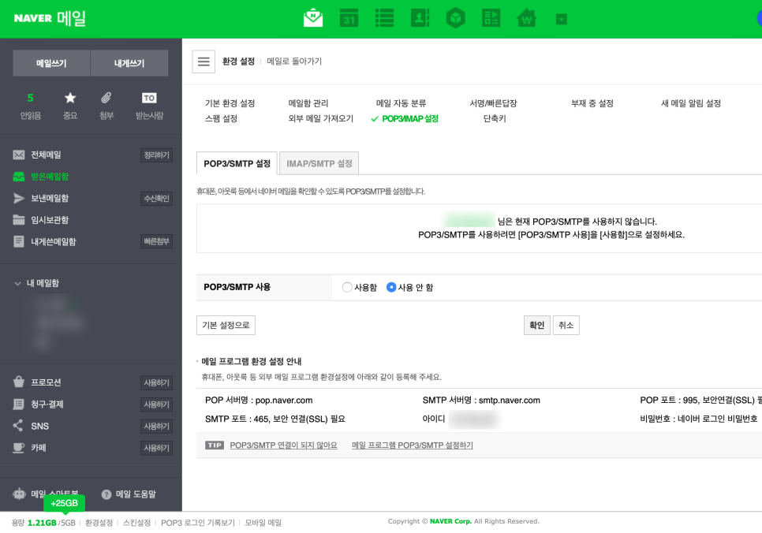Viewport: 762px width, 533px height.
Task: Click 사용하기 button for SNS
Action: point(156,426)
